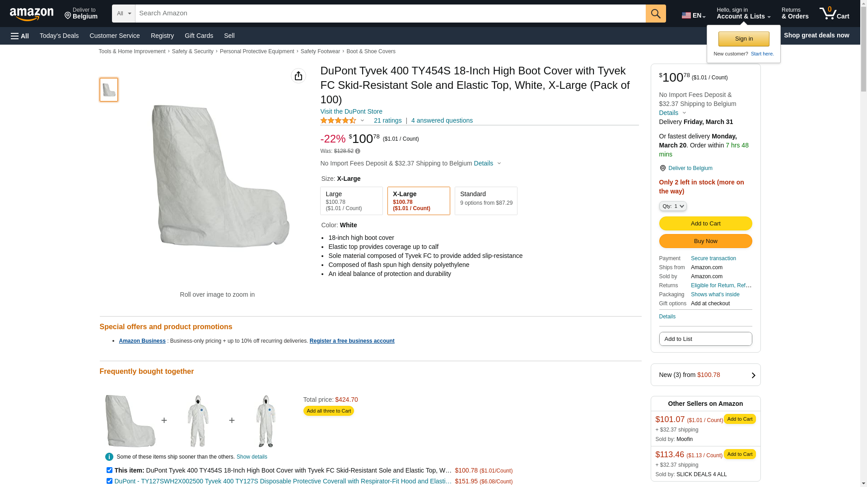This screenshot has height=487, width=867.
Task: Expand the EN language selector
Action: [x=693, y=15]
